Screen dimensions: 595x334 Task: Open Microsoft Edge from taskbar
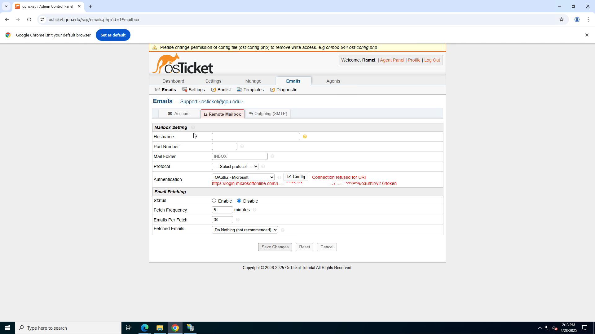coord(145,328)
